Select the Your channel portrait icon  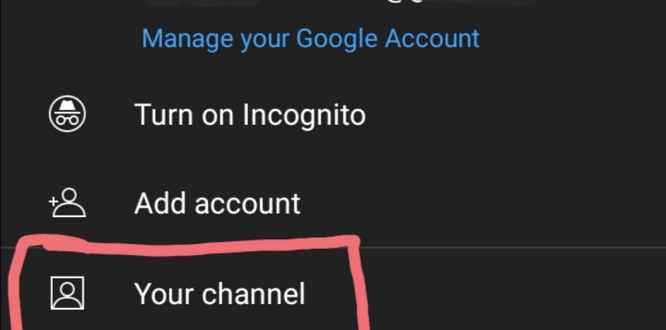(x=67, y=293)
